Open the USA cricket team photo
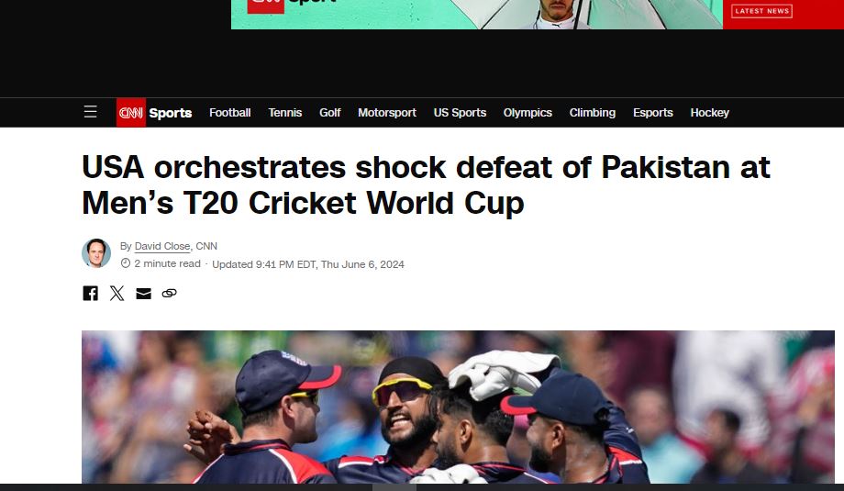Screen dimensions: 844x491 coord(458,407)
